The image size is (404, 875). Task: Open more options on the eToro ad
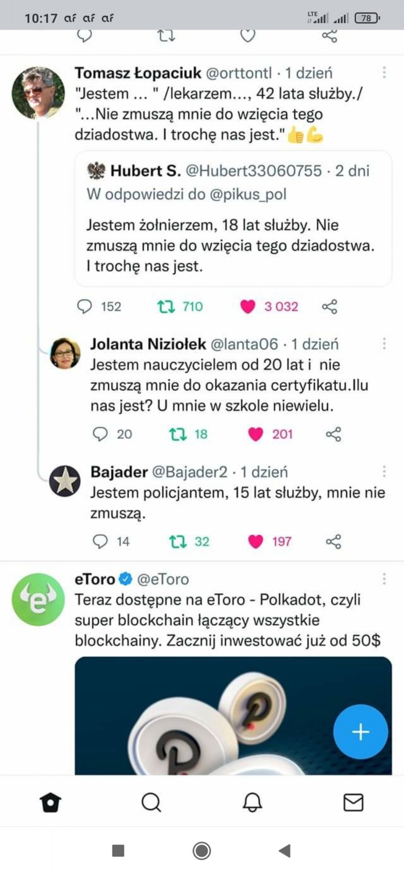[x=384, y=579]
